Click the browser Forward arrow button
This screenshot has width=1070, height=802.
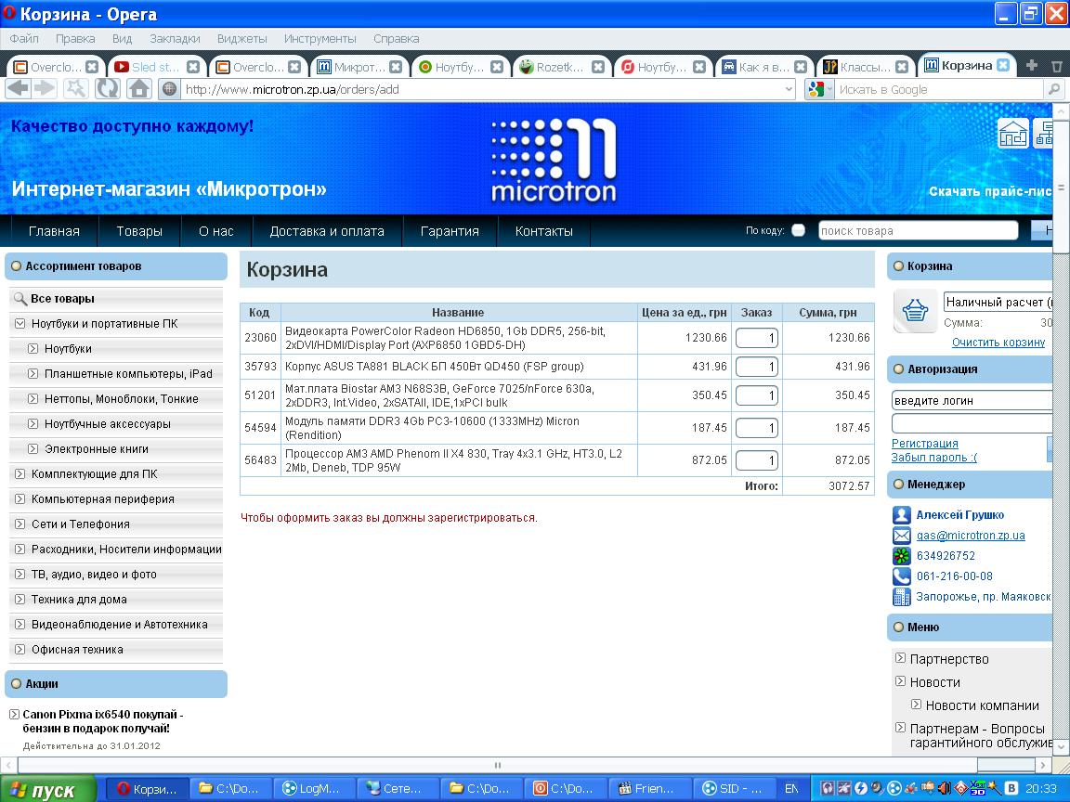pos(45,89)
